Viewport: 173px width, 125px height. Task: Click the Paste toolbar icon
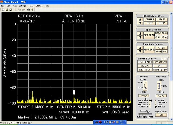pos(24,10)
